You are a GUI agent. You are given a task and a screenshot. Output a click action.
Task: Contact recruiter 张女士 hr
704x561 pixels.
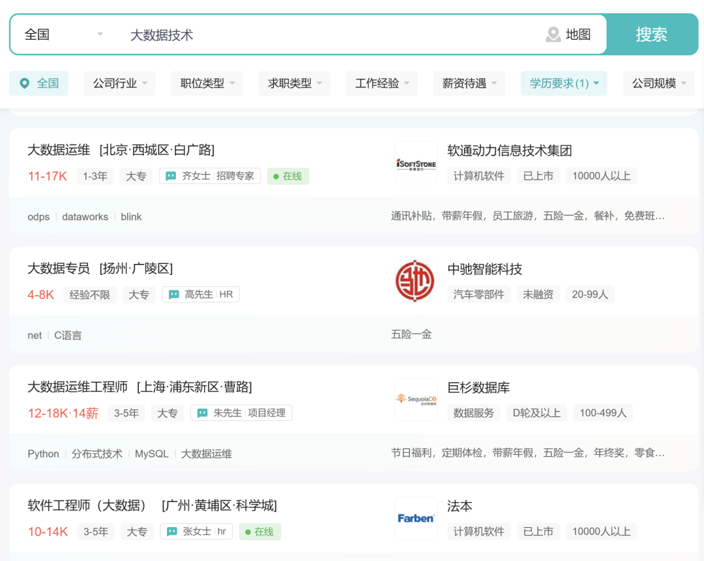[196, 532]
